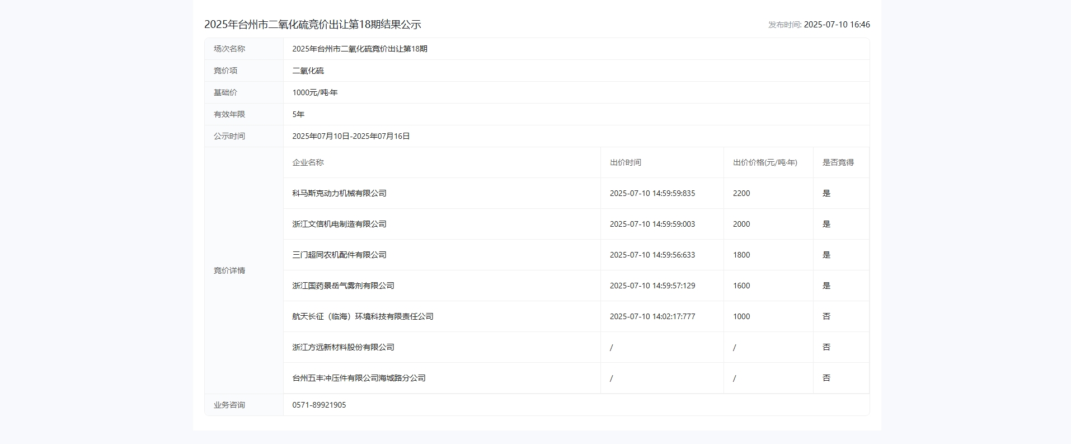Click the bid price 1000 in 航天长征 row
This screenshot has height=444, width=1071.
[x=741, y=316]
